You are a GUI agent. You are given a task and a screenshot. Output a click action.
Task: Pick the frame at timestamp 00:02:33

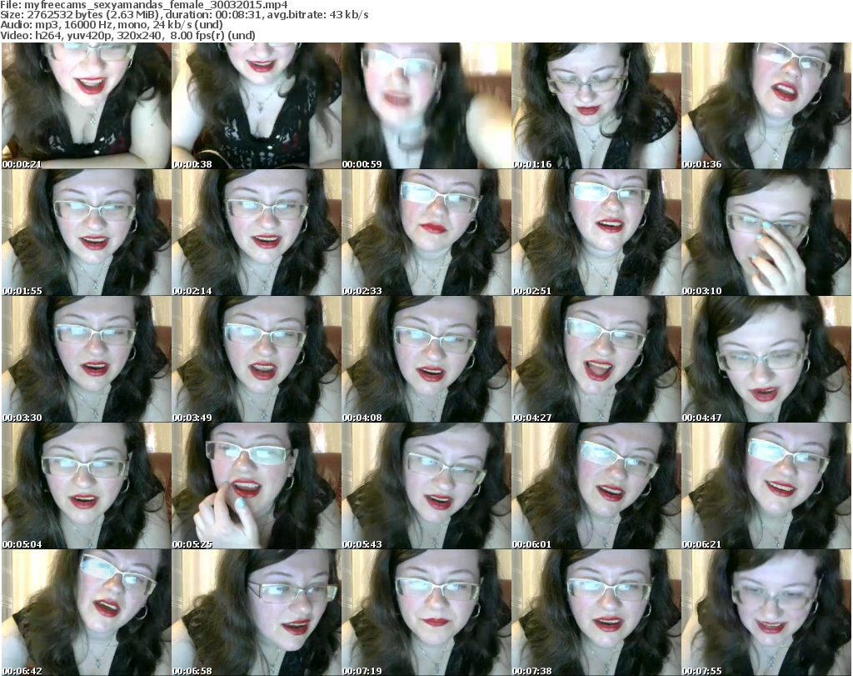426,233
